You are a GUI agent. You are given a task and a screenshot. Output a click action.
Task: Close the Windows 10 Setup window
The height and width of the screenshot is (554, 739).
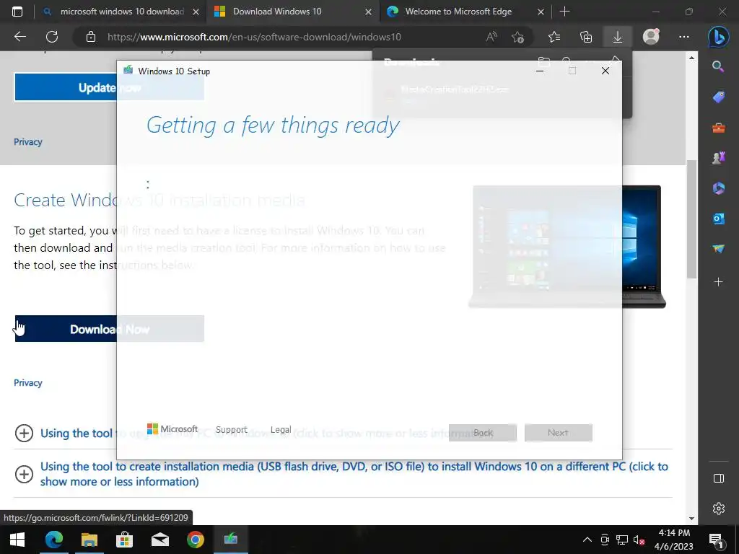coord(605,71)
